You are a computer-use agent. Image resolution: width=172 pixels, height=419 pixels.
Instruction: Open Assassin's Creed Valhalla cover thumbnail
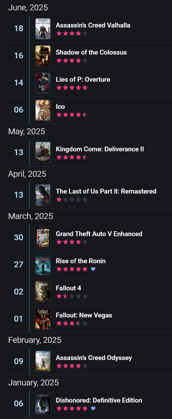[x=43, y=29]
